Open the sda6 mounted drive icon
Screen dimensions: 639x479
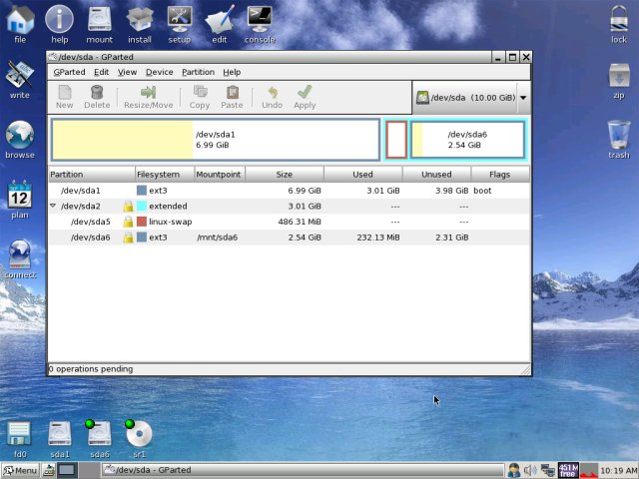click(99, 435)
